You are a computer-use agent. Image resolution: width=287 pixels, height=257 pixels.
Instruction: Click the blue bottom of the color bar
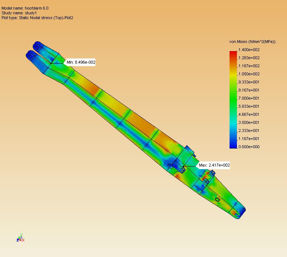(233, 145)
